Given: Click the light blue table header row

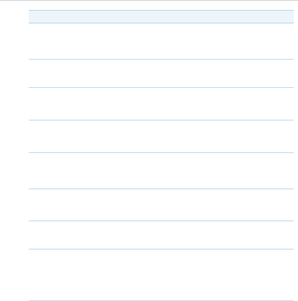Looking at the screenshot, I should click(x=161, y=17).
